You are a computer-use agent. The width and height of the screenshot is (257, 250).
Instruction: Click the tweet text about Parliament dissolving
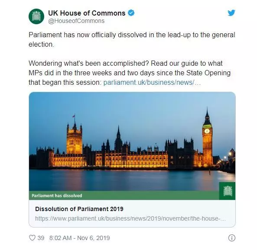(x=132, y=40)
